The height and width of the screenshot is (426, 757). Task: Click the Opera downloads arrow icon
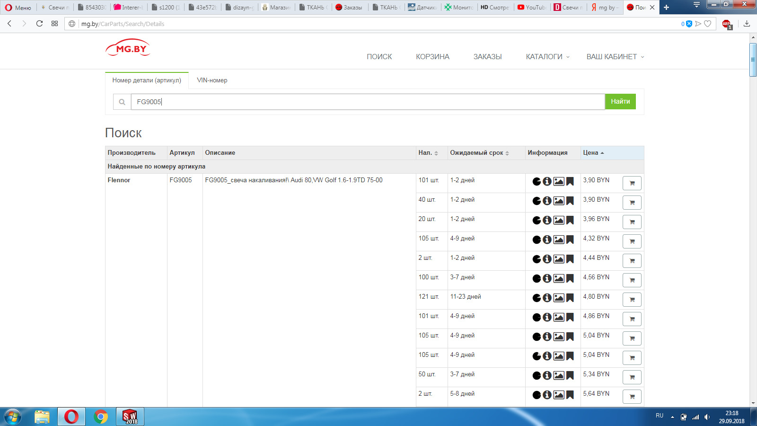coord(747,24)
